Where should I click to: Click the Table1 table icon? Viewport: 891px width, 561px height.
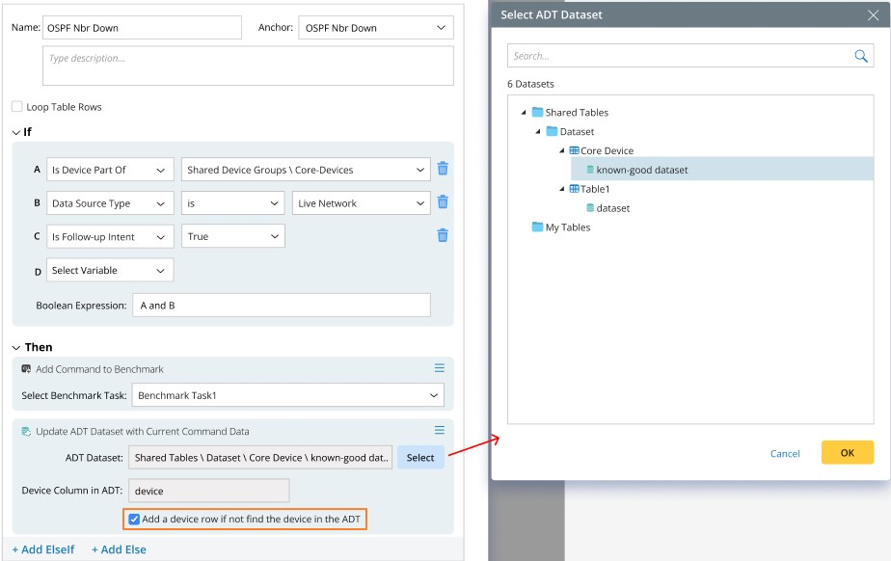tap(574, 189)
